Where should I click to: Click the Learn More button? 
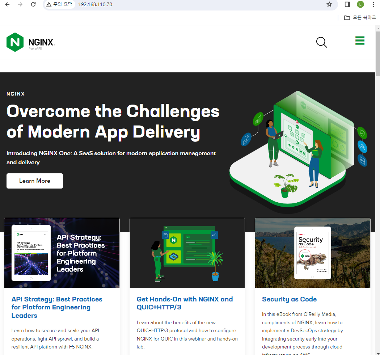pyautogui.click(x=35, y=181)
